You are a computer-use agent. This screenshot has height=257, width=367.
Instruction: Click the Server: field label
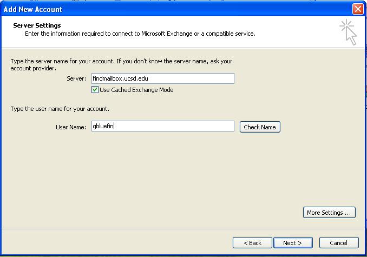[x=76, y=78]
